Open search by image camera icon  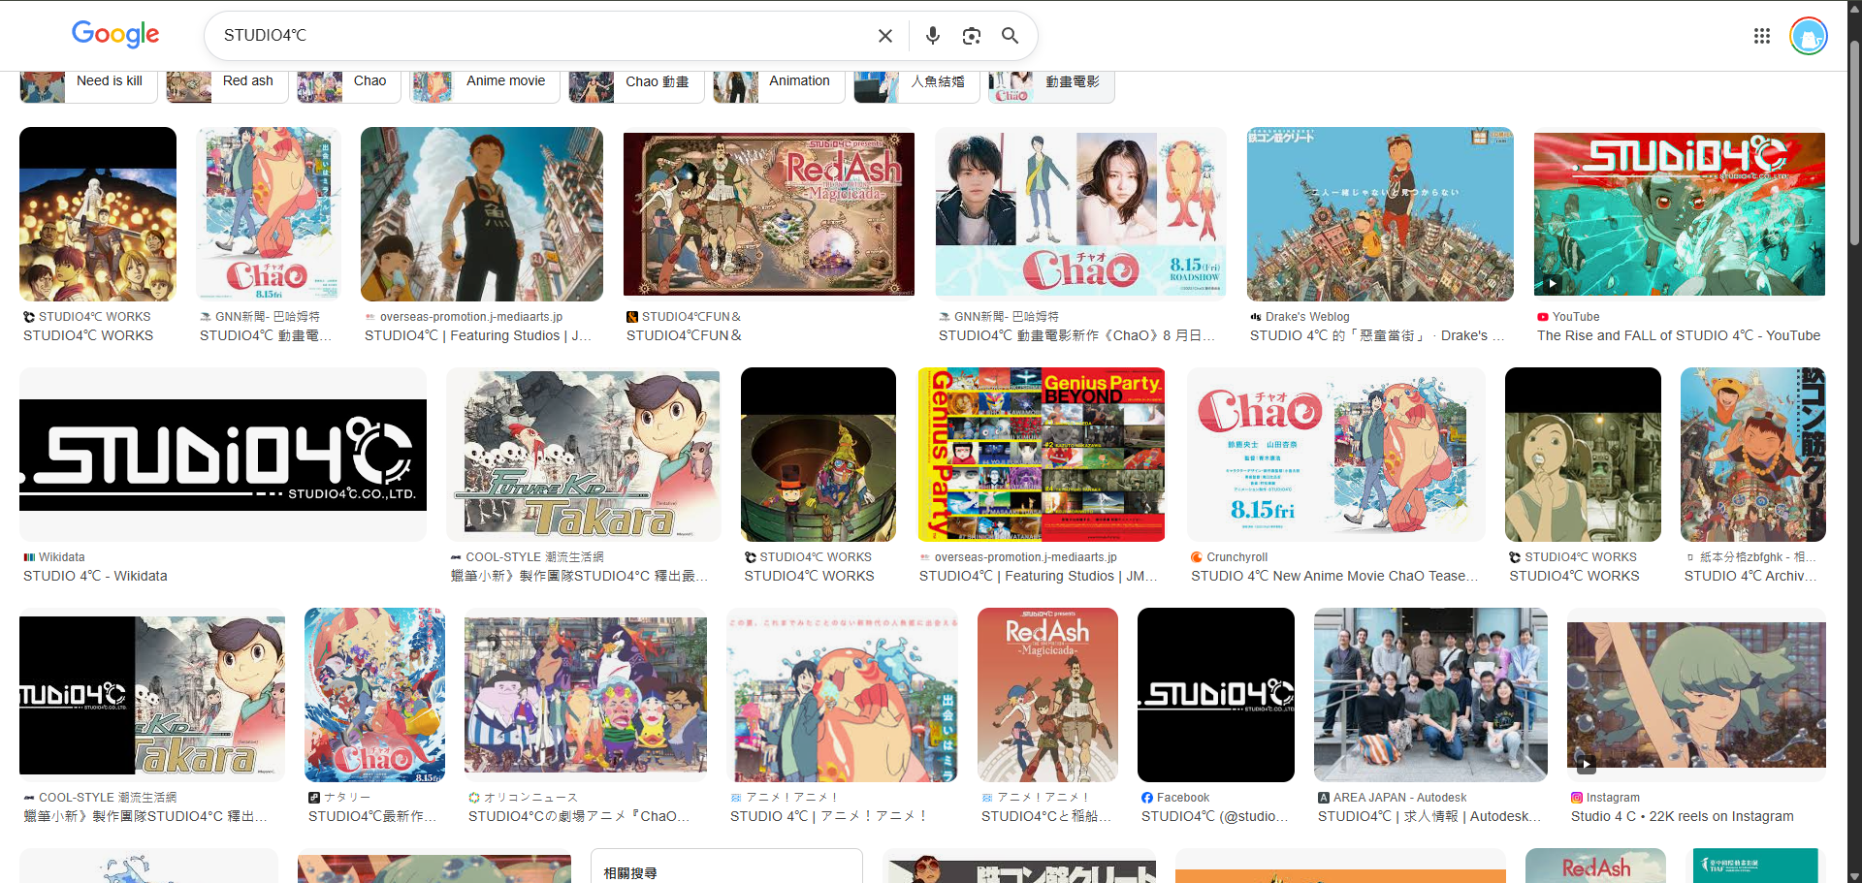pyautogui.click(x=971, y=36)
